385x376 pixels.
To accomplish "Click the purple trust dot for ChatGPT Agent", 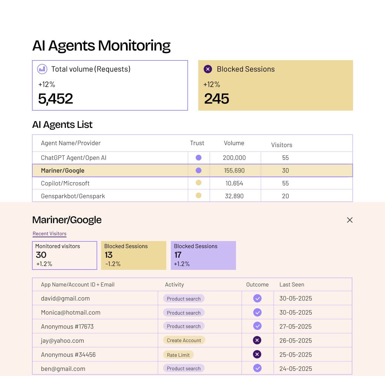I will [199, 158].
